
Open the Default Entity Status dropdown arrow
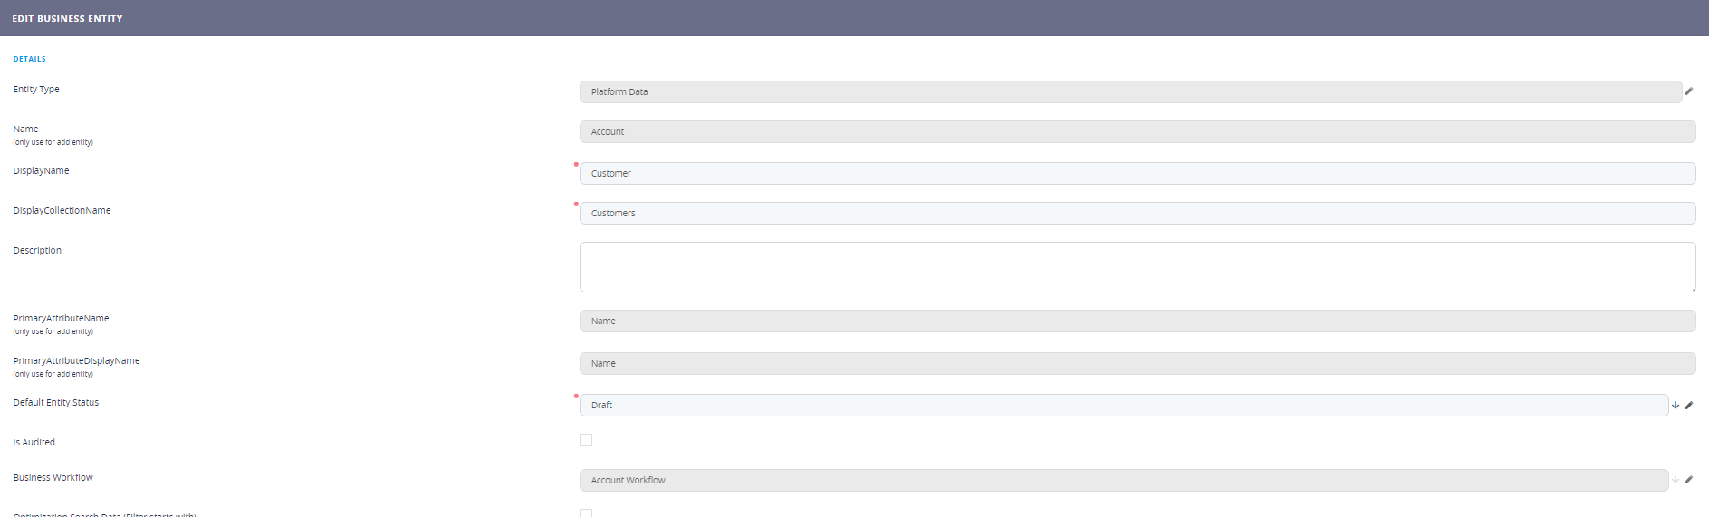click(x=1675, y=406)
